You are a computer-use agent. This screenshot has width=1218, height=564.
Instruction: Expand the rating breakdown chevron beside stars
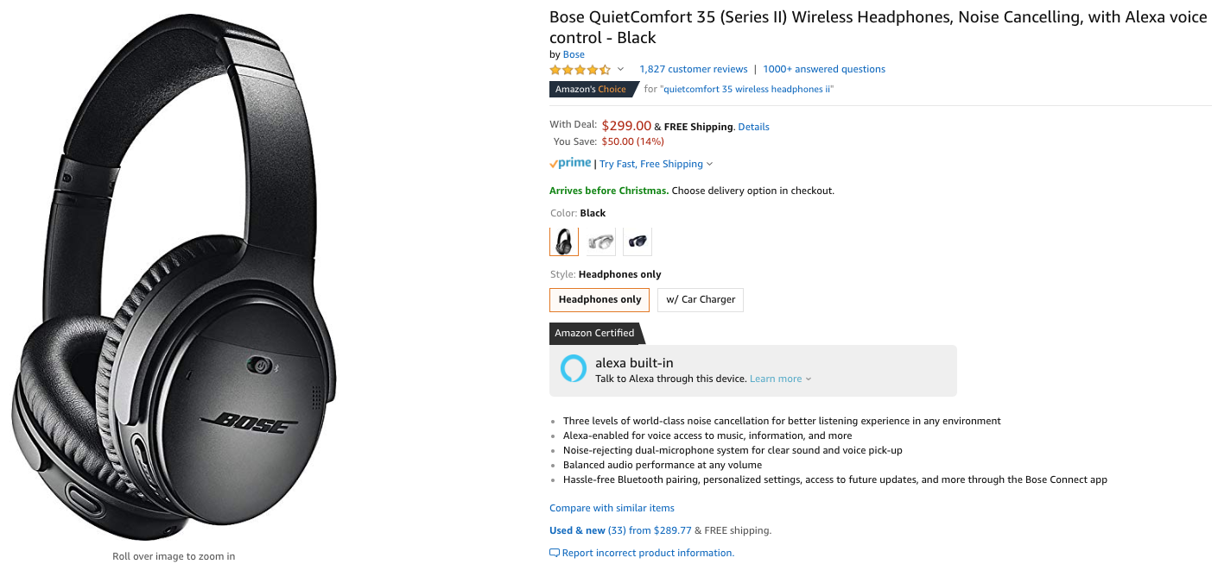pos(620,70)
